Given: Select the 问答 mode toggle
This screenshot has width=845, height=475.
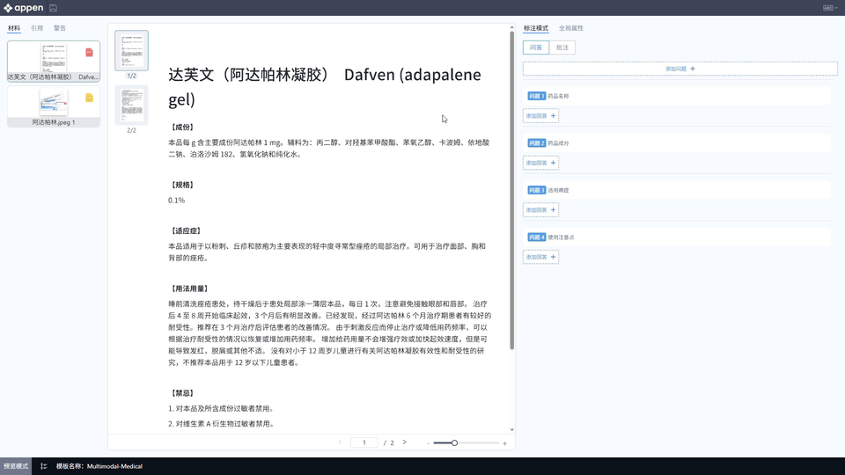Looking at the screenshot, I should pos(536,47).
